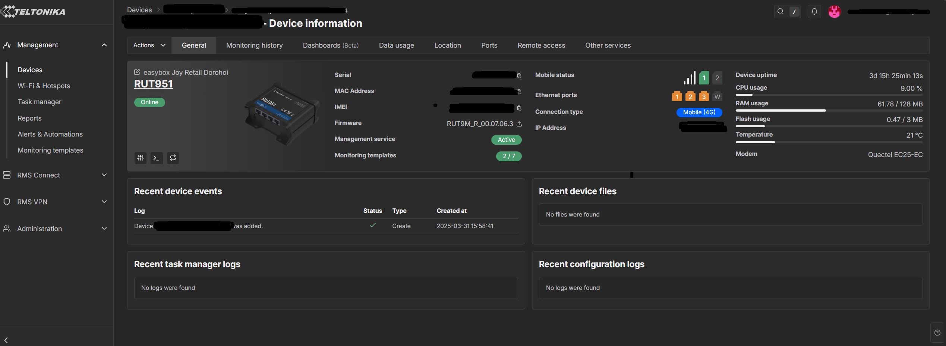Click the WAN port W badge
Viewport: 946px width, 346px height.
pyautogui.click(x=717, y=97)
